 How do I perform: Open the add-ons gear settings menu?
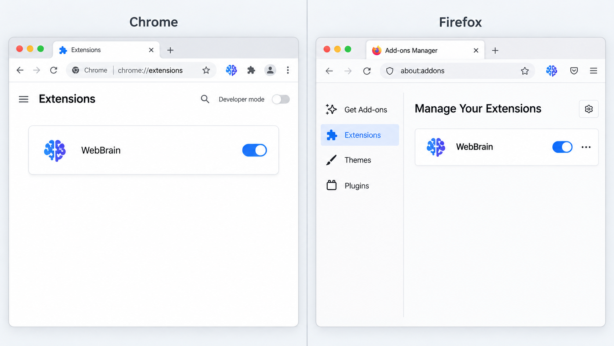tap(589, 109)
